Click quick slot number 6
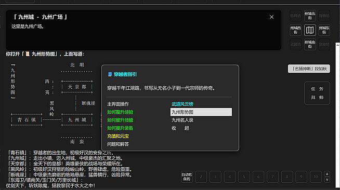The width and height of the screenshot is (340, 190). 258,177
